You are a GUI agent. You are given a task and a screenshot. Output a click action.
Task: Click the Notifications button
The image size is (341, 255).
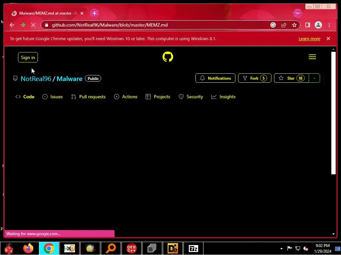coord(215,78)
